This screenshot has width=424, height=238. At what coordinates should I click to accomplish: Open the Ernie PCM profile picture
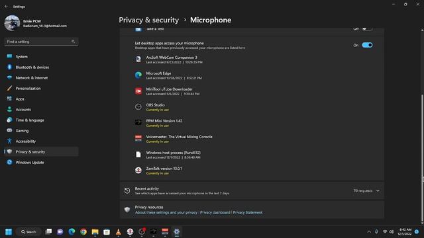click(x=12, y=23)
